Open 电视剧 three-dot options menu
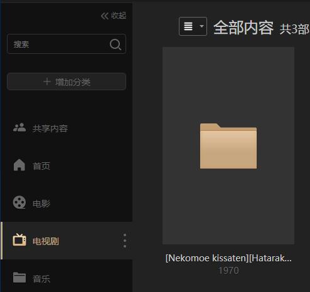Screen dimensions: 310x292 [125, 241]
